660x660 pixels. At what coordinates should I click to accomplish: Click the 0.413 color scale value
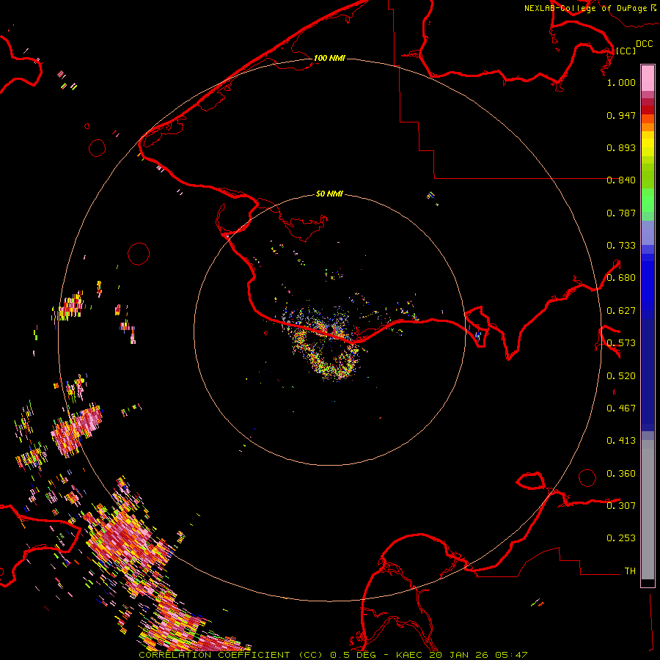click(x=621, y=441)
